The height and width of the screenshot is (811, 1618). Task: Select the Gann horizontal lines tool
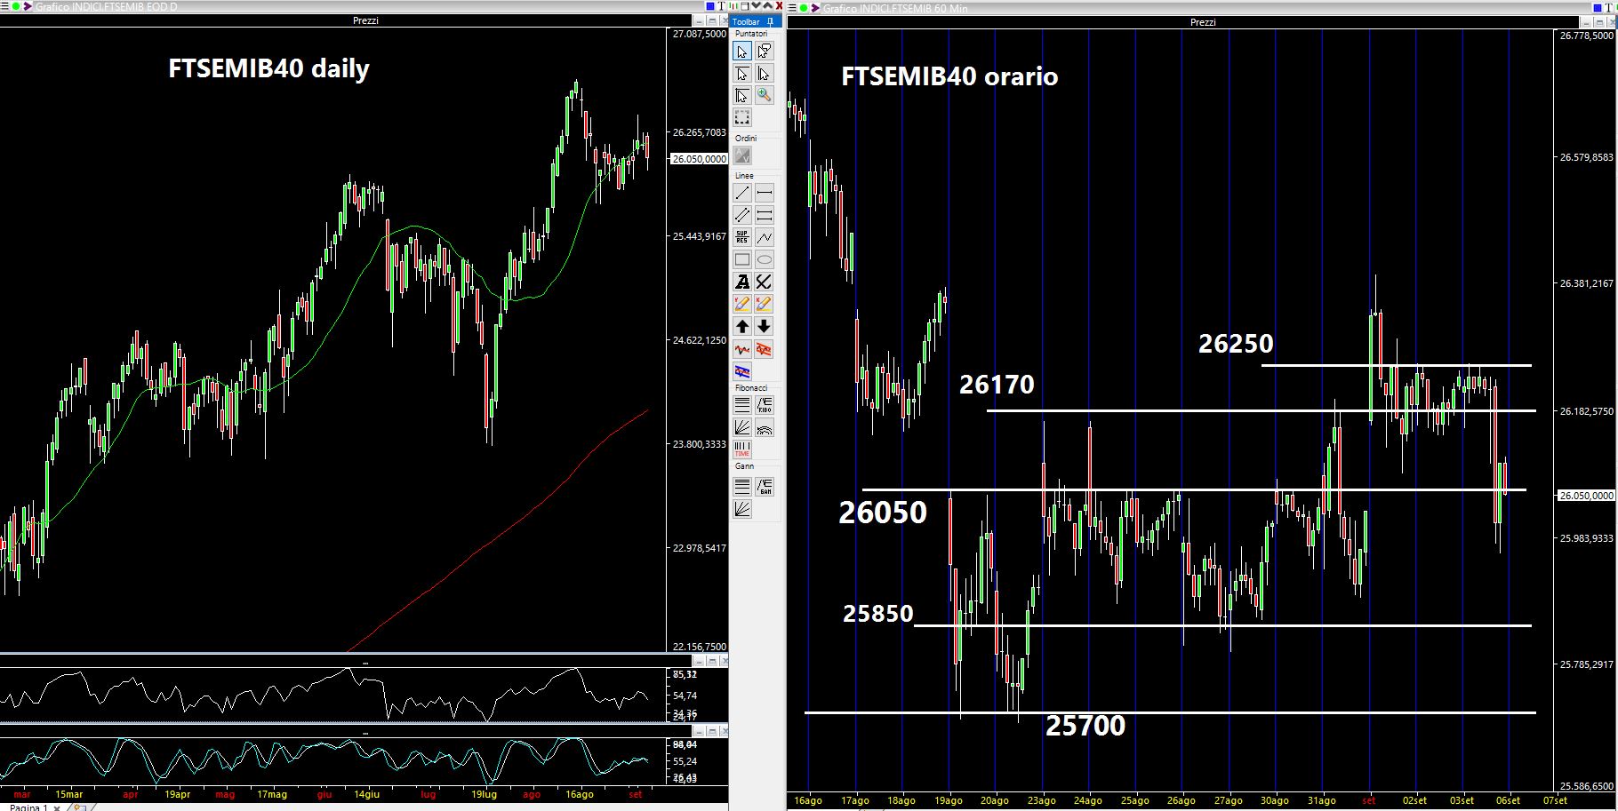742,487
